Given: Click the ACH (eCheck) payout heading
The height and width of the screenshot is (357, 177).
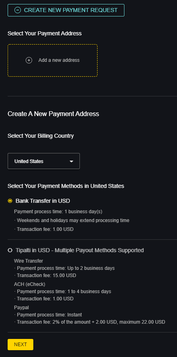Looking at the screenshot, I should click(30, 284).
